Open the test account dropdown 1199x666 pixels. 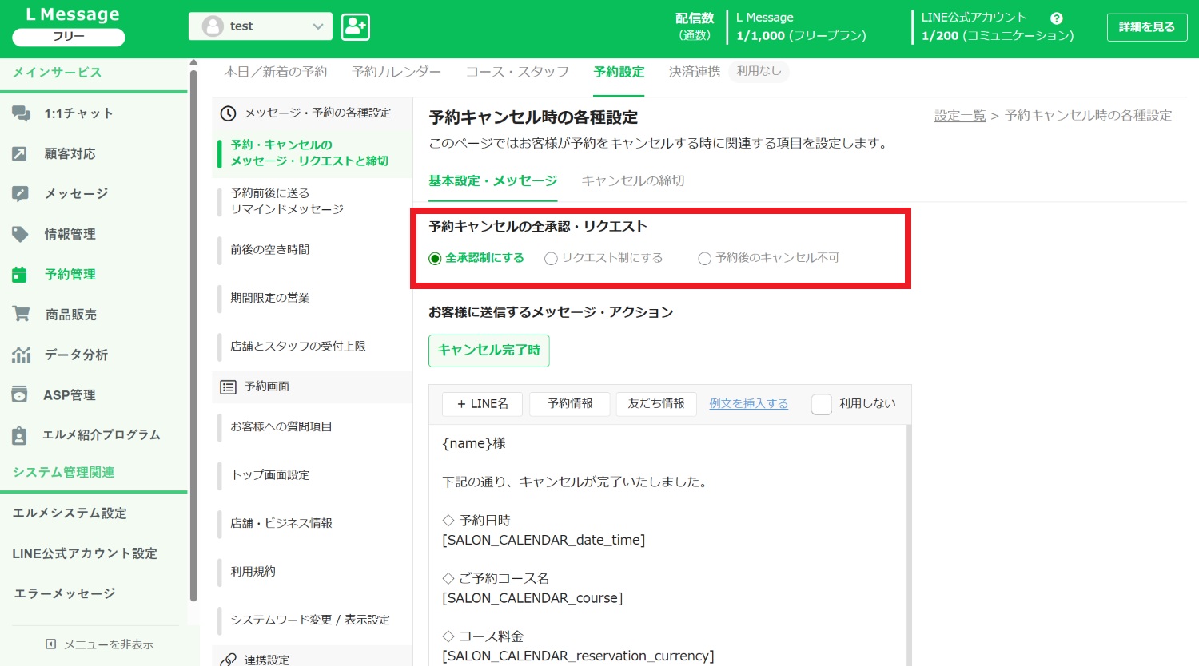pyautogui.click(x=261, y=26)
